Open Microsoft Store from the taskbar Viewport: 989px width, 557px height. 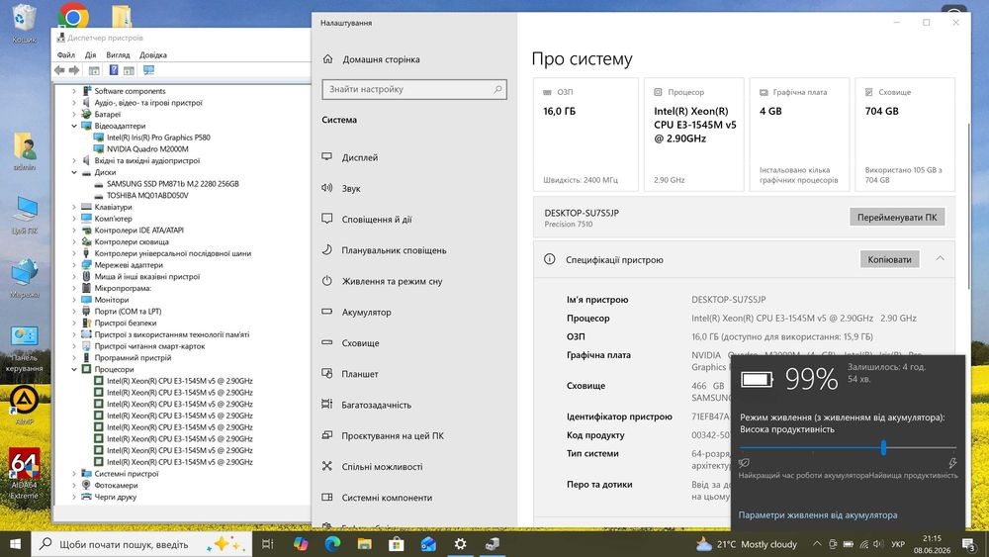coord(397,544)
